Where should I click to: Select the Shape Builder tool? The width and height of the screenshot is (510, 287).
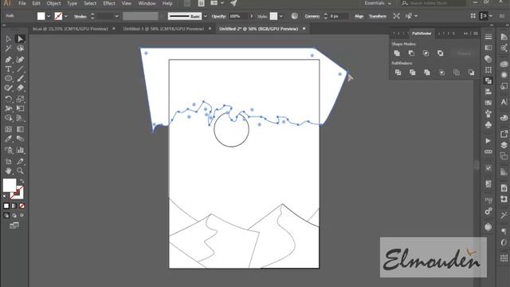tap(9, 118)
